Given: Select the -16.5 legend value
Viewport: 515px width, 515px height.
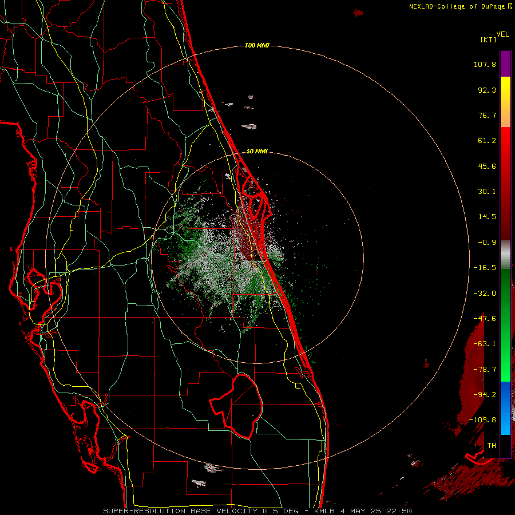Looking at the screenshot, I should tap(485, 268).
